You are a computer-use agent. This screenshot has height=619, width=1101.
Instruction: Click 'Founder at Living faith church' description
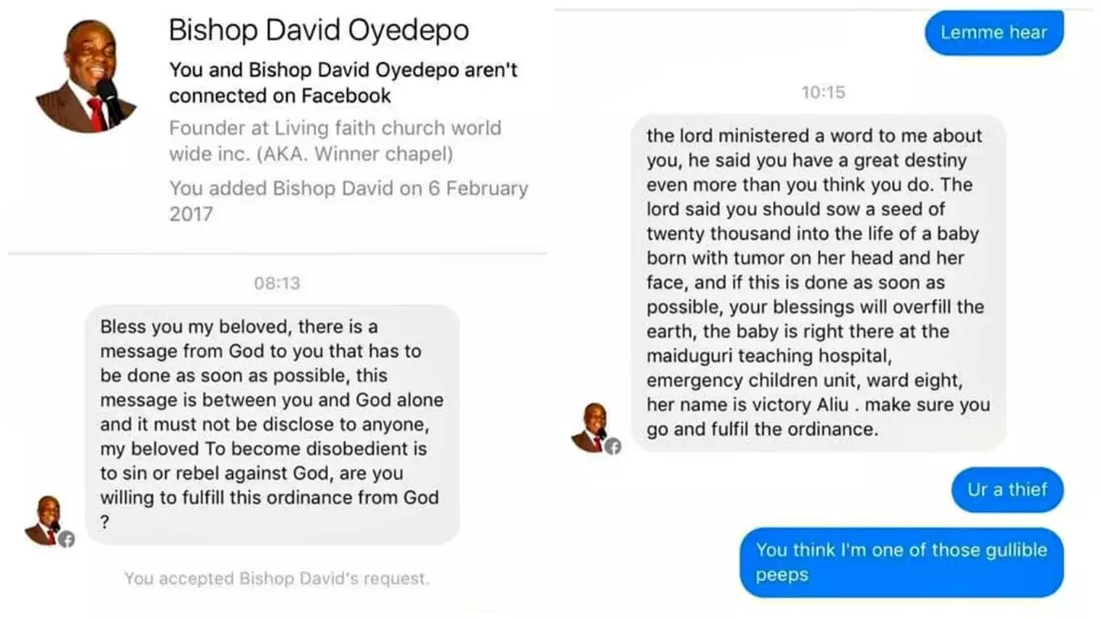tap(335, 141)
